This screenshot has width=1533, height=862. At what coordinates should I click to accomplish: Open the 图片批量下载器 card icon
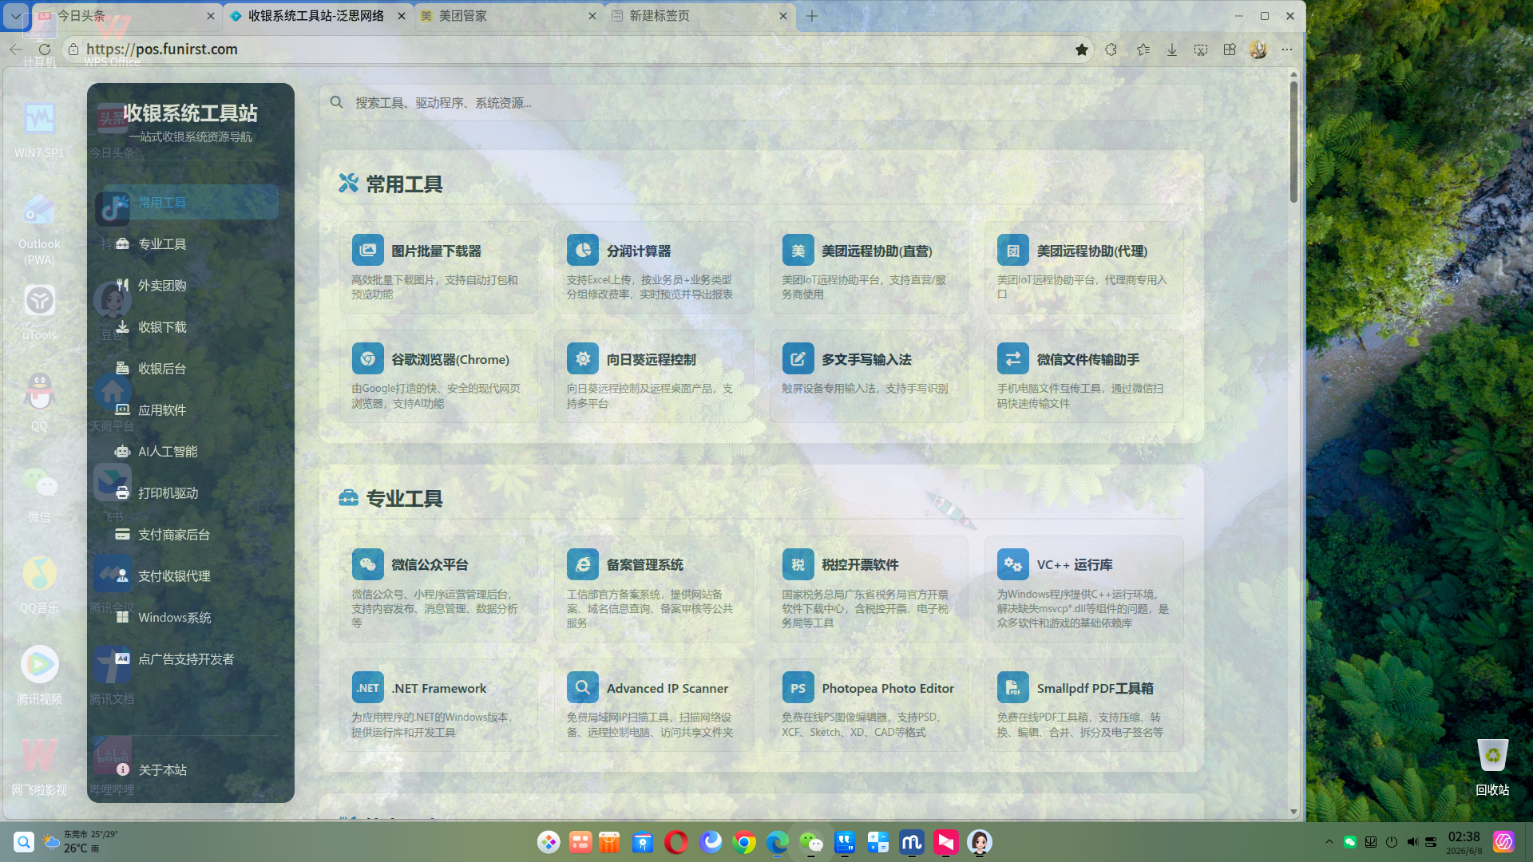[367, 251]
